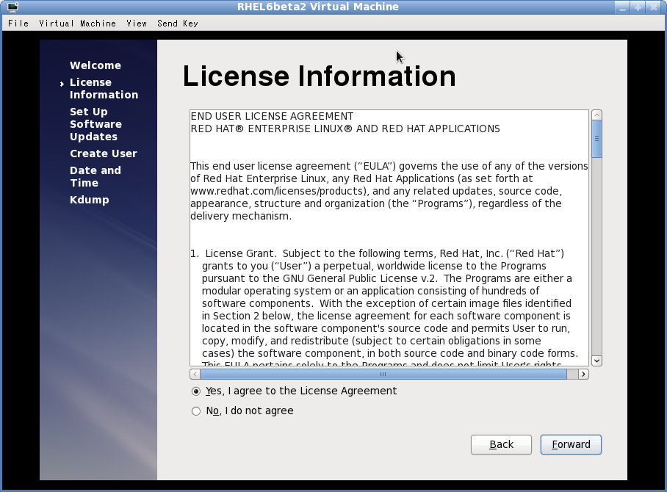Select Kdump step in sidebar
Viewport: 667px width, 492px height.
pyautogui.click(x=90, y=200)
